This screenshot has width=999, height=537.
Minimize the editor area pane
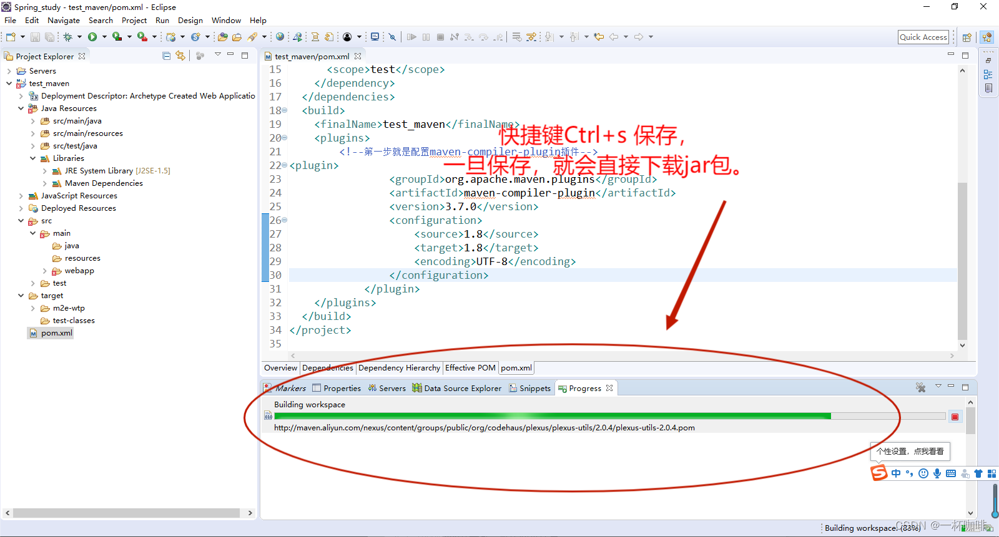coord(950,55)
